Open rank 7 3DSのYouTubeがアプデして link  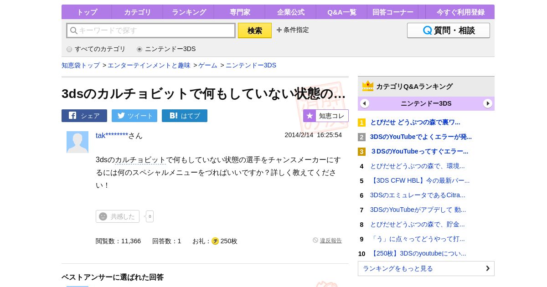(x=418, y=210)
